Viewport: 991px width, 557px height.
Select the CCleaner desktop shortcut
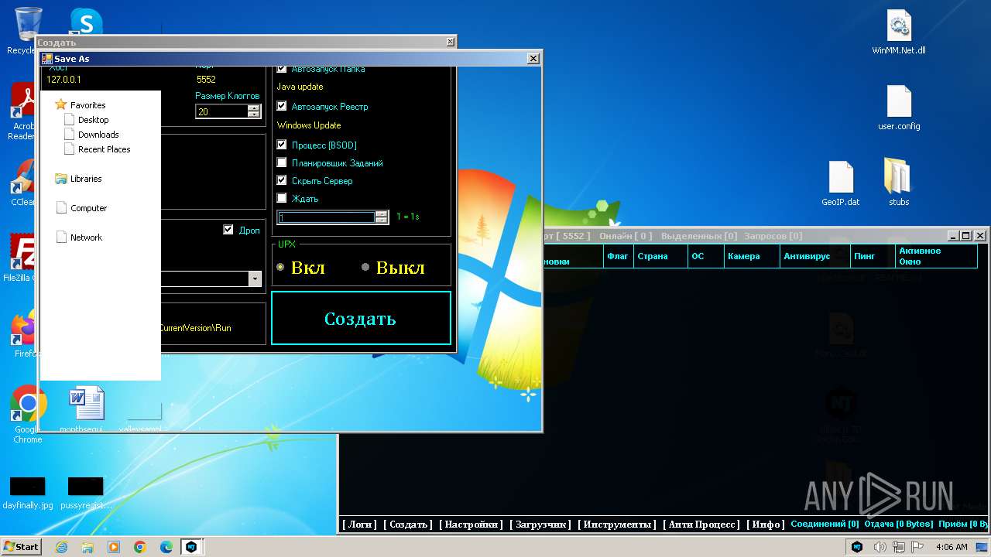click(x=23, y=183)
